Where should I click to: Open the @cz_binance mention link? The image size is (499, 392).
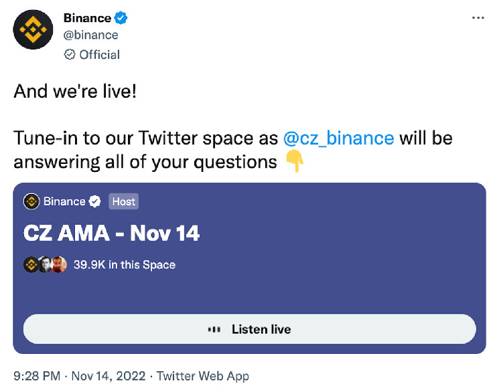pyautogui.click(x=338, y=138)
